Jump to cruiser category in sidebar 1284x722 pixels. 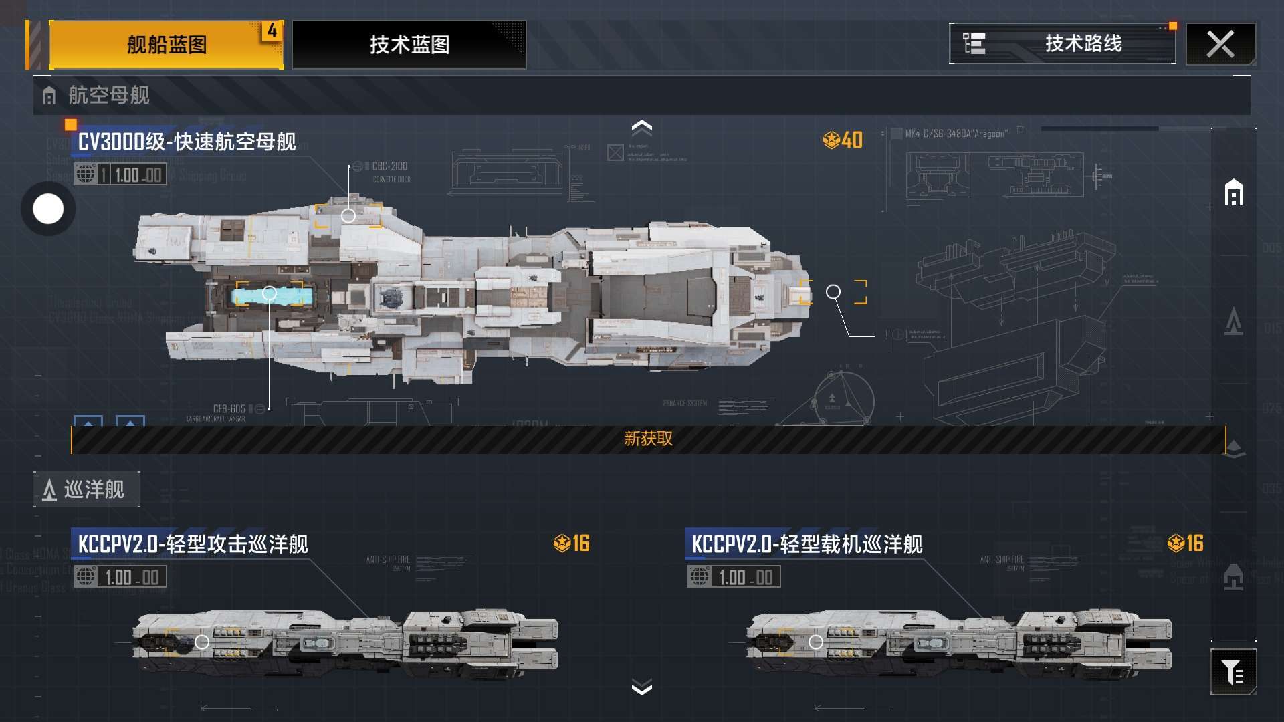1234,321
